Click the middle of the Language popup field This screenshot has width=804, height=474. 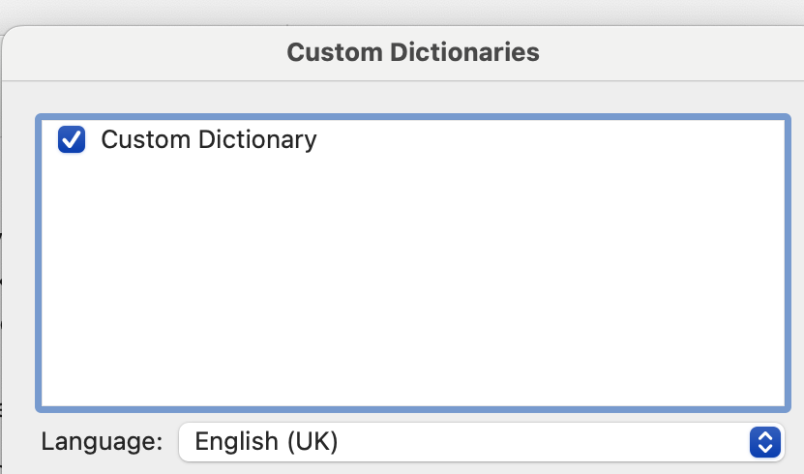pyautogui.click(x=464, y=443)
